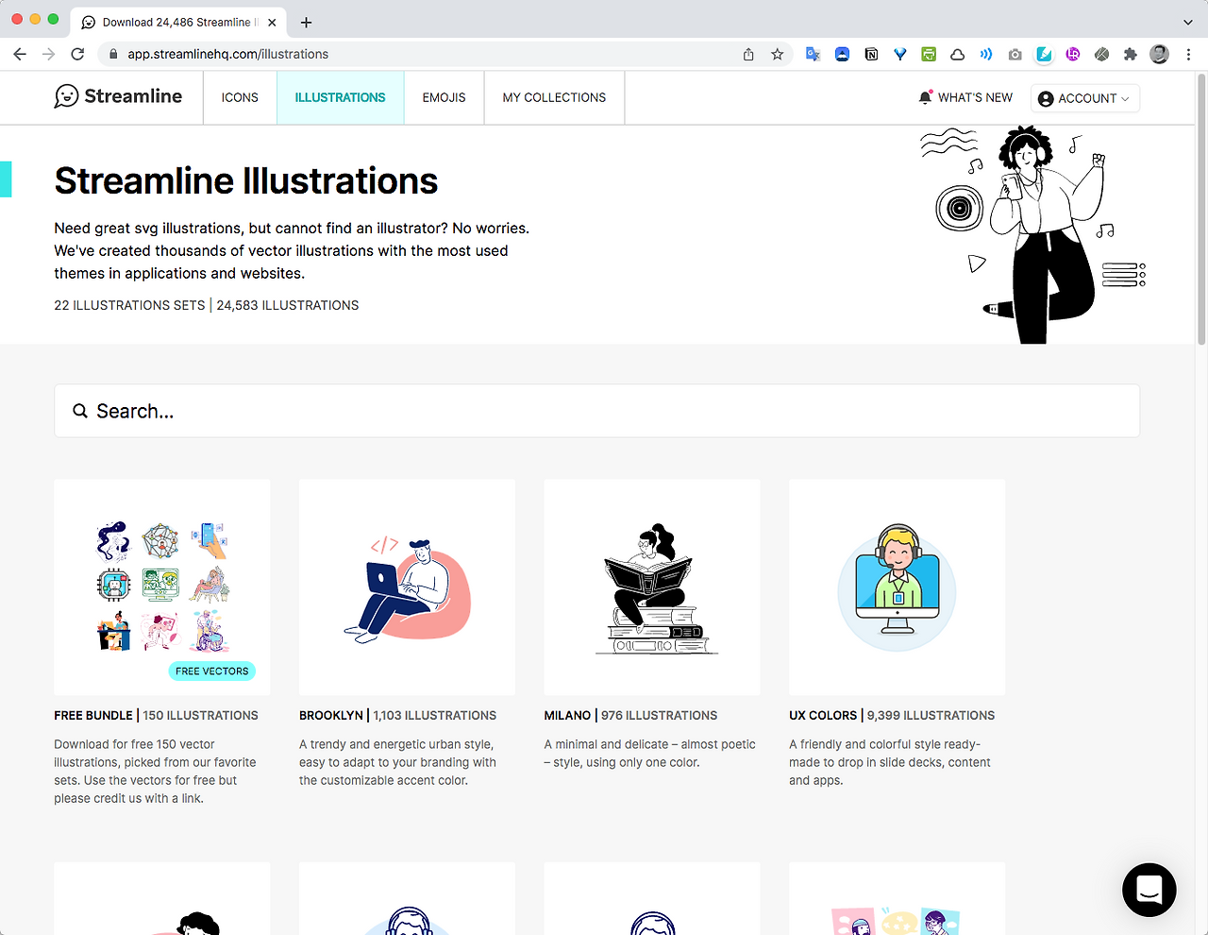Click the Brooklyn title link
The width and height of the screenshot is (1208, 935).
(331, 716)
